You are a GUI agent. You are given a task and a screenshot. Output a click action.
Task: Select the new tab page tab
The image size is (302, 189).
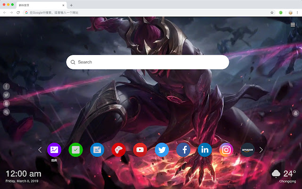pyautogui.click(x=42, y=5)
